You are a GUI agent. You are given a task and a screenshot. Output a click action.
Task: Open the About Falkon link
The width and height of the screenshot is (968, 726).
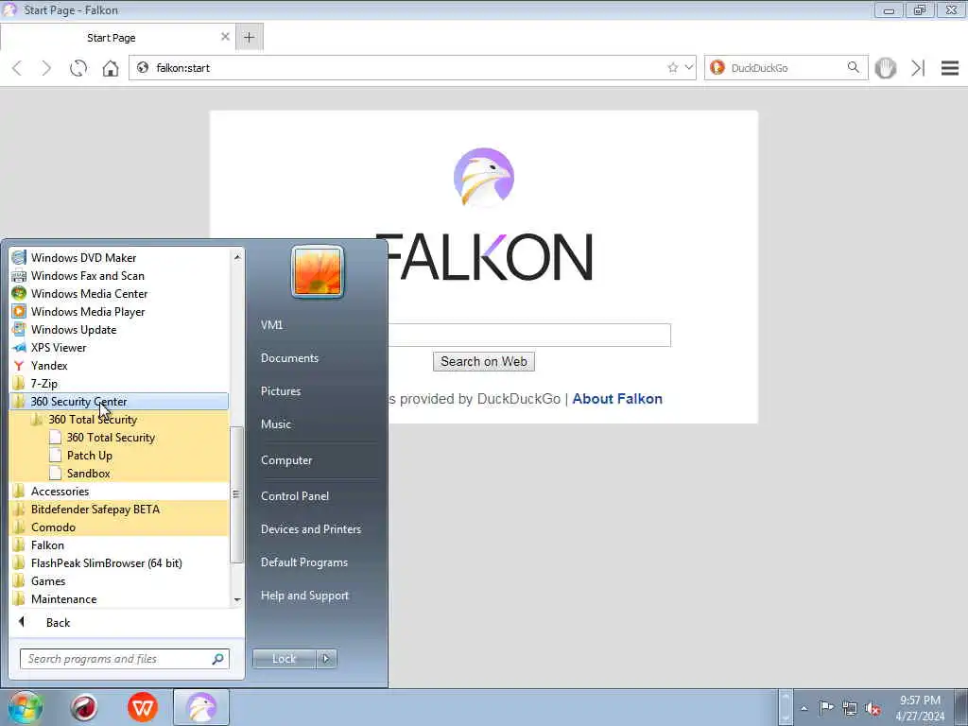pos(617,399)
